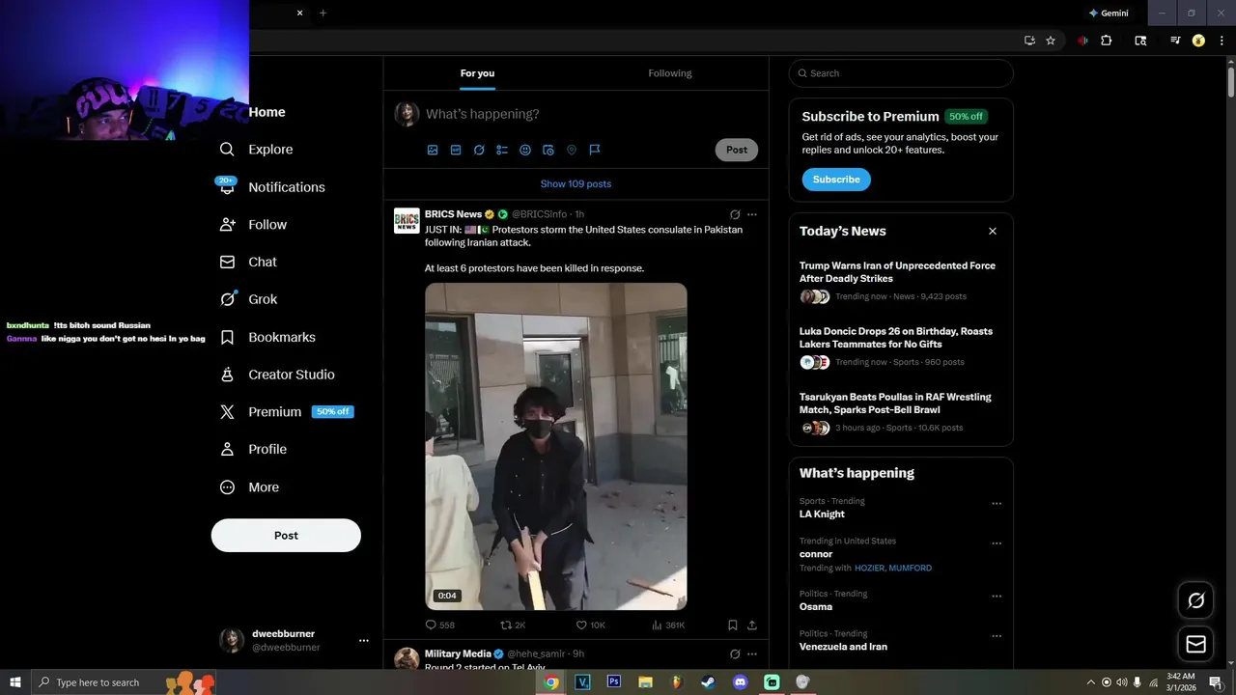Open More menu for LA Knight trend
This screenshot has height=695, width=1236.
click(x=997, y=504)
